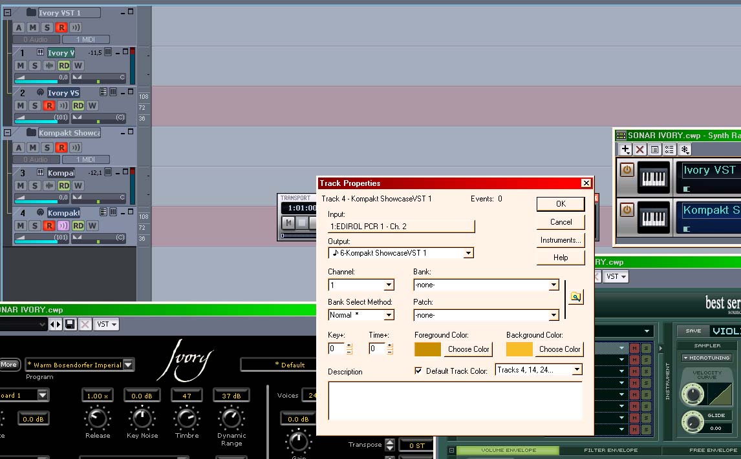The width and height of the screenshot is (741, 459).
Task: Click keyboard thumbnail of Ivory VST in rack
Action: click(x=654, y=178)
